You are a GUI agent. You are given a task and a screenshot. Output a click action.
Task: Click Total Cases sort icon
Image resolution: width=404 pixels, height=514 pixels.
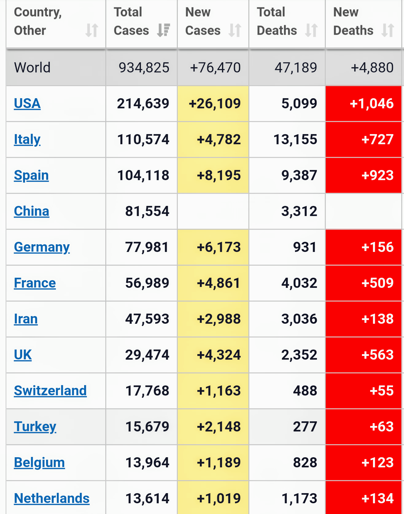[x=164, y=30]
